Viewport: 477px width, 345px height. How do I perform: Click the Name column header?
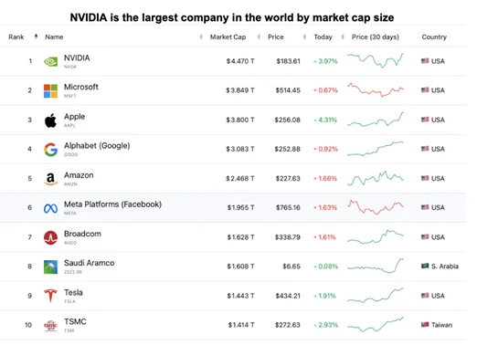click(x=54, y=37)
